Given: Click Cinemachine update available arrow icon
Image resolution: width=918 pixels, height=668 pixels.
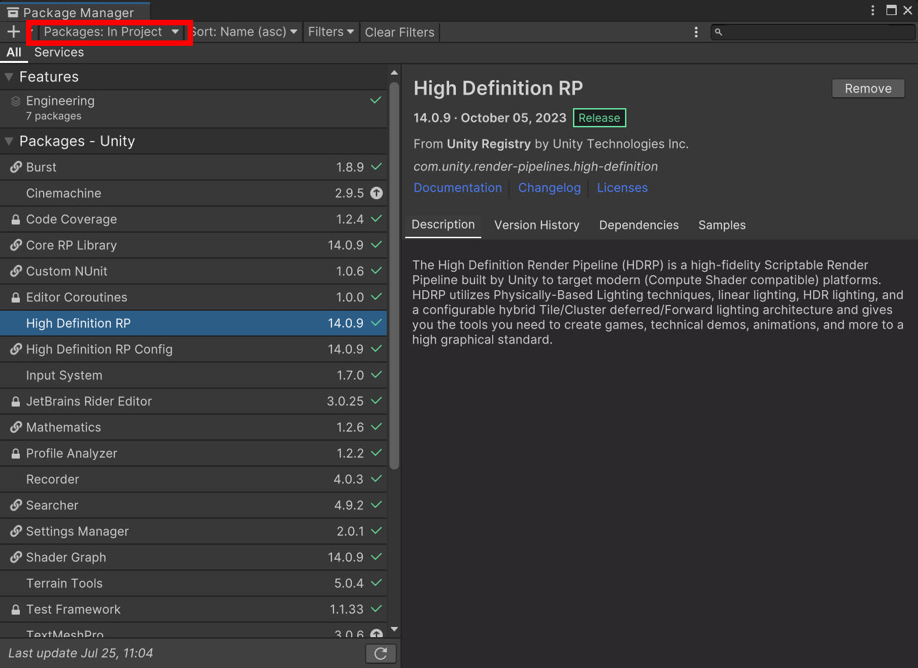Looking at the screenshot, I should 377,193.
